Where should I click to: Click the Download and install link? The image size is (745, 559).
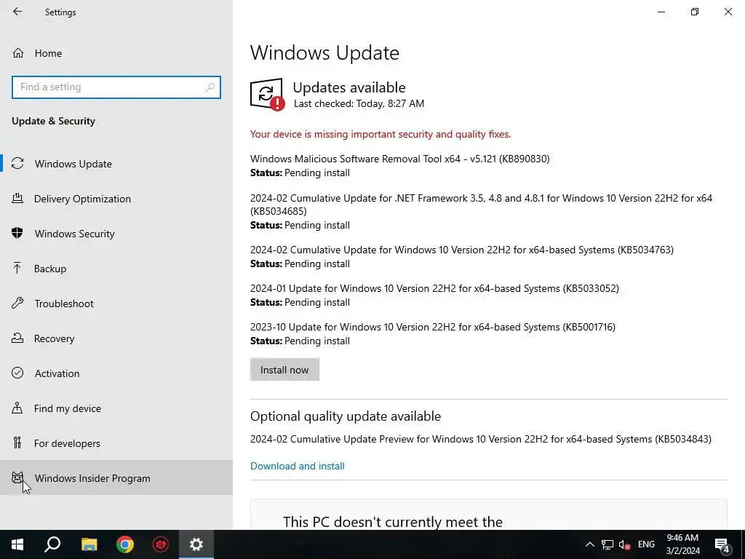(298, 466)
